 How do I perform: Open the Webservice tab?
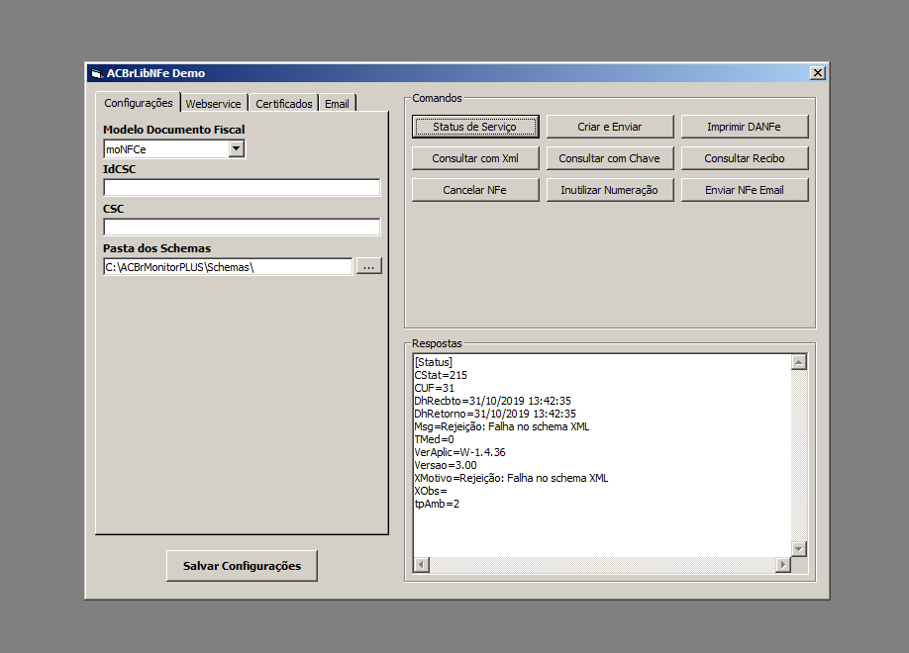[213, 104]
